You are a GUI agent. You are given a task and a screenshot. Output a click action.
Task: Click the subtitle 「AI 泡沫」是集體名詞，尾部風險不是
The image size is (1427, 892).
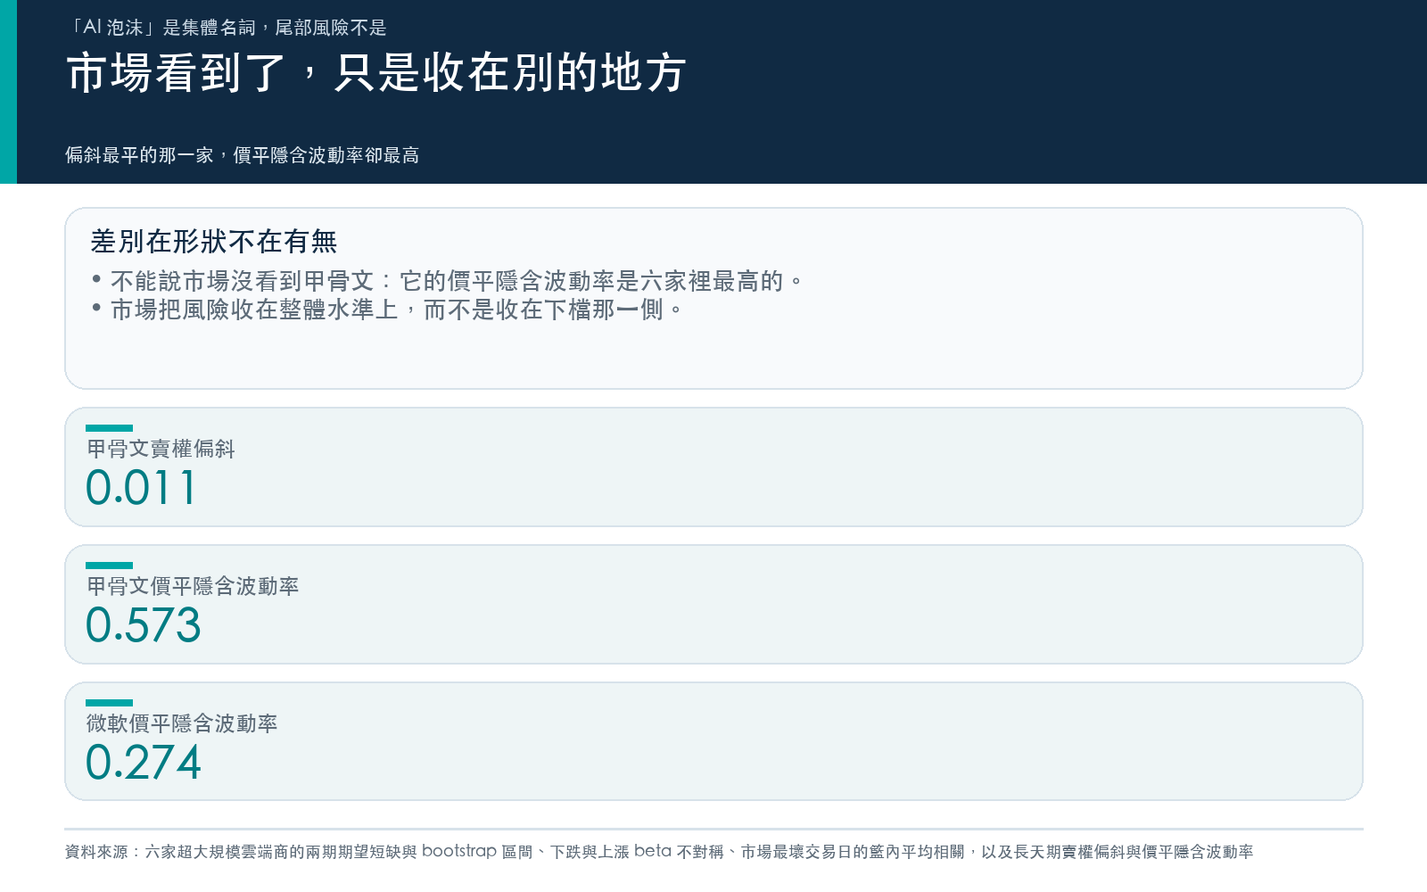click(x=226, y=28)
